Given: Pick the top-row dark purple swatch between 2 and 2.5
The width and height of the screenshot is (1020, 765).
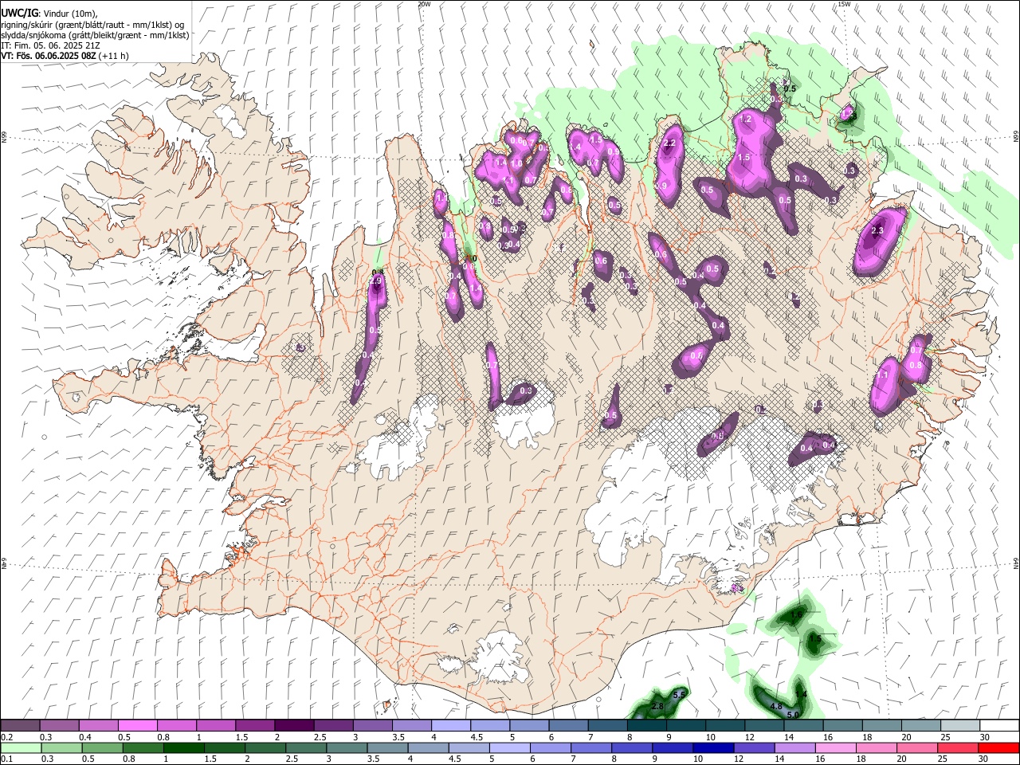Looking at the screenshot, I should pyautogui.click(x=293, y=725).
